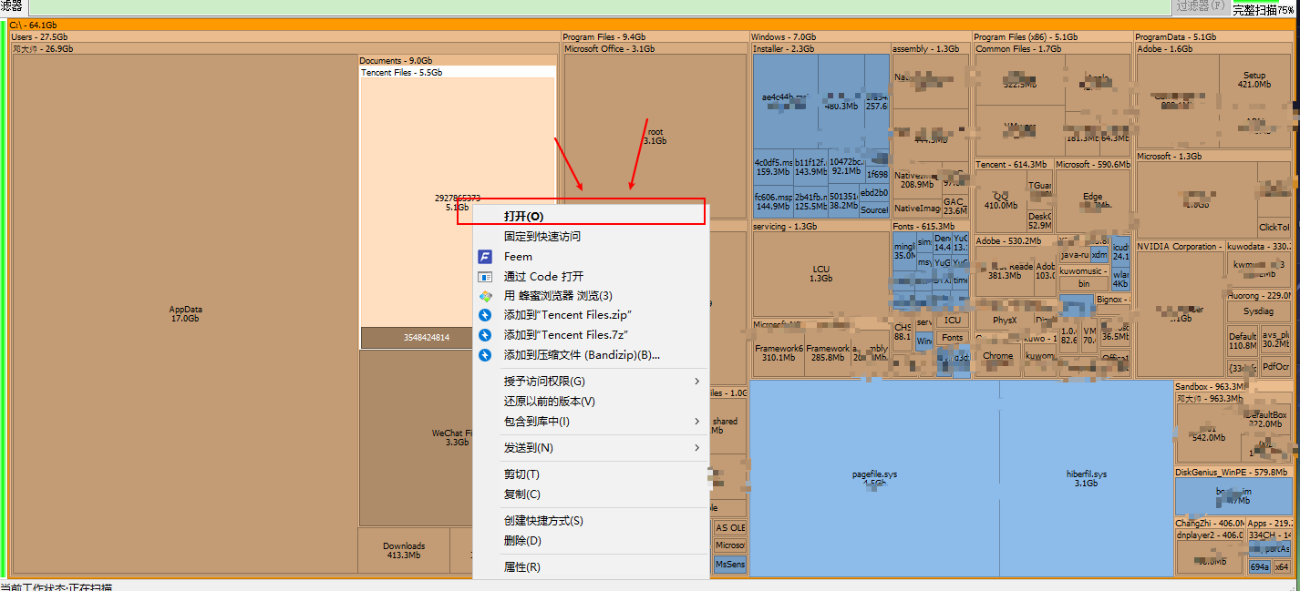Choose 属性(R) at the menu bottom

coord(522,567)
